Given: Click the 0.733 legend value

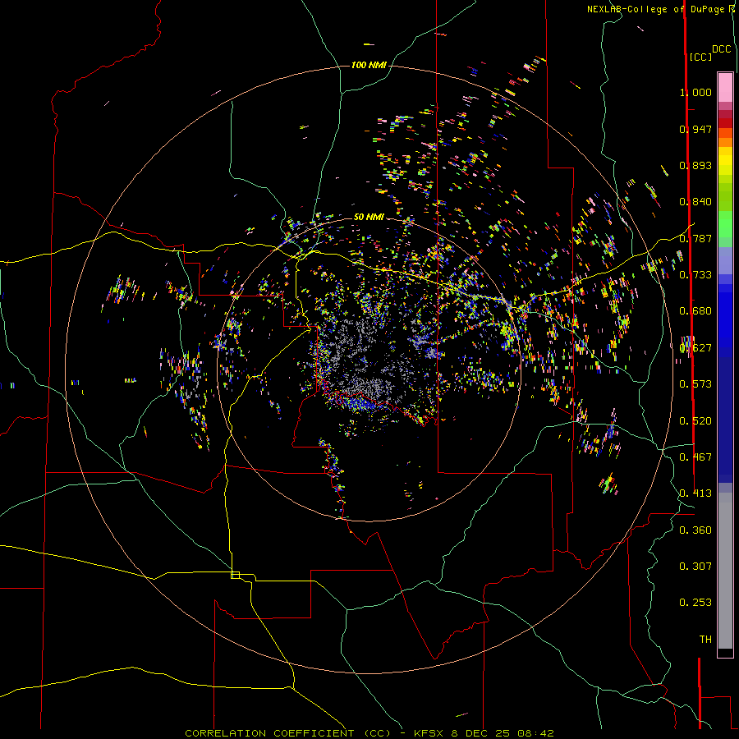Looking at the screenshot, I should click(695, 275).
